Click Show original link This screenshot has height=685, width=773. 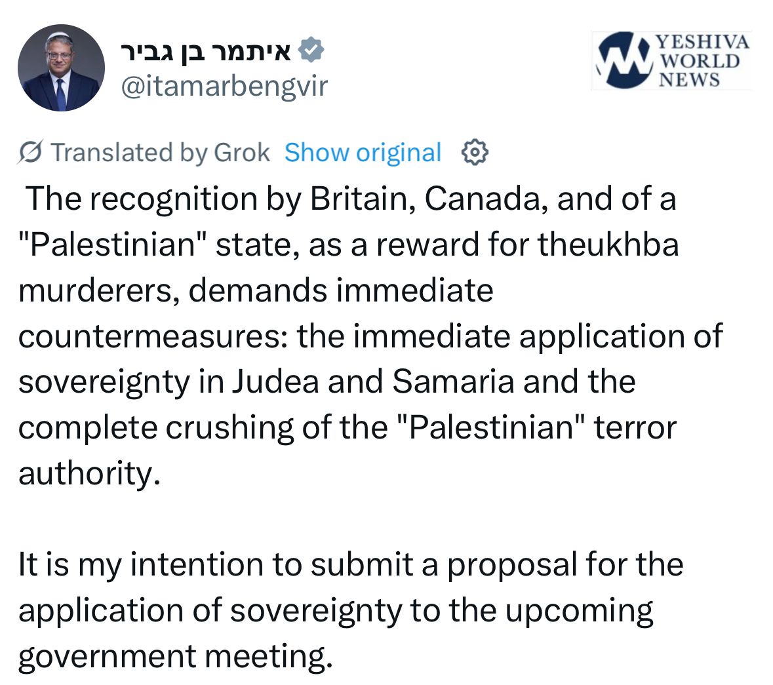coord(363,152)
